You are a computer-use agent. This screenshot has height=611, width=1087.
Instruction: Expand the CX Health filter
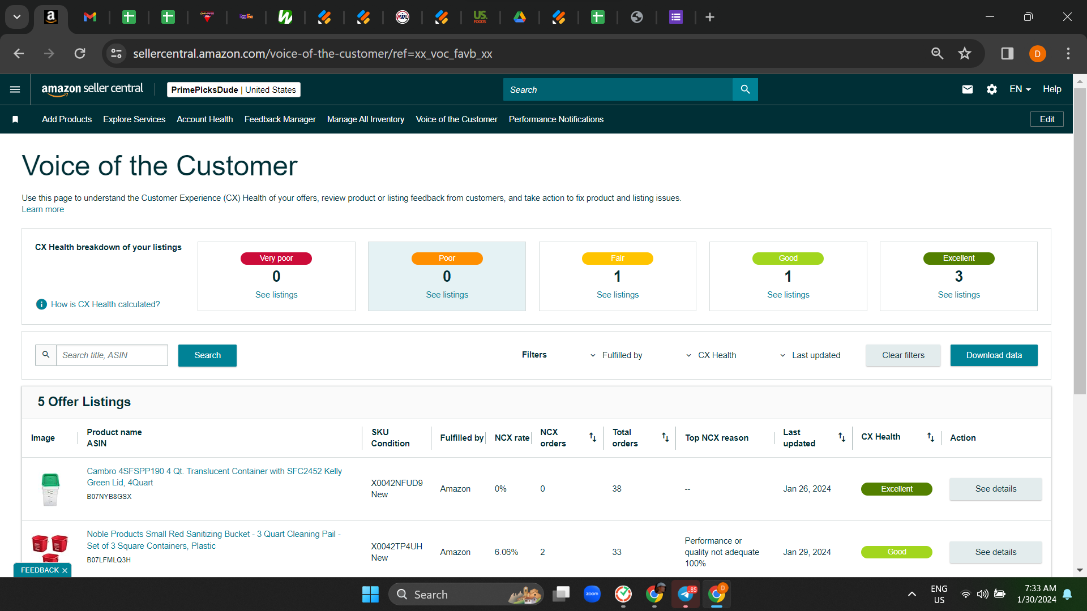pos(711,355)
